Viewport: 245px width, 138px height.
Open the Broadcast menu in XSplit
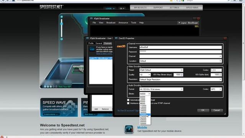pyautogui.click(x=111, y=23)
